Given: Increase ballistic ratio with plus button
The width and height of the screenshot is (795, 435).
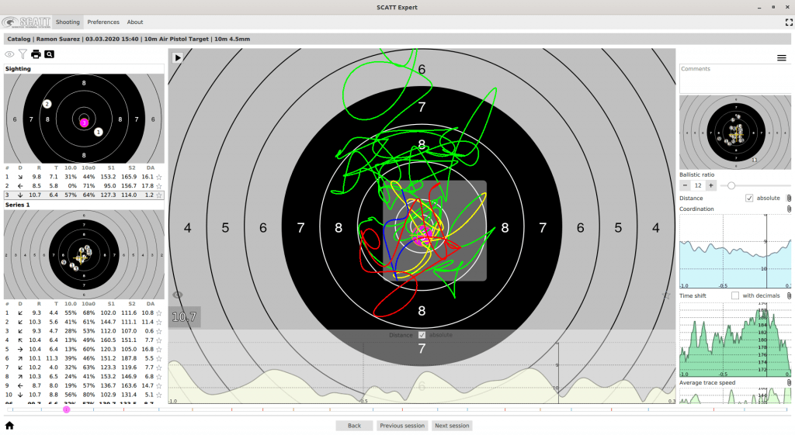Looking at the screenshot, I should (712, 185).
